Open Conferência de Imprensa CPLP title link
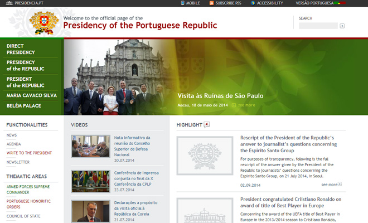Viewport: 368px width, 223px height. (x=137, y=178)
